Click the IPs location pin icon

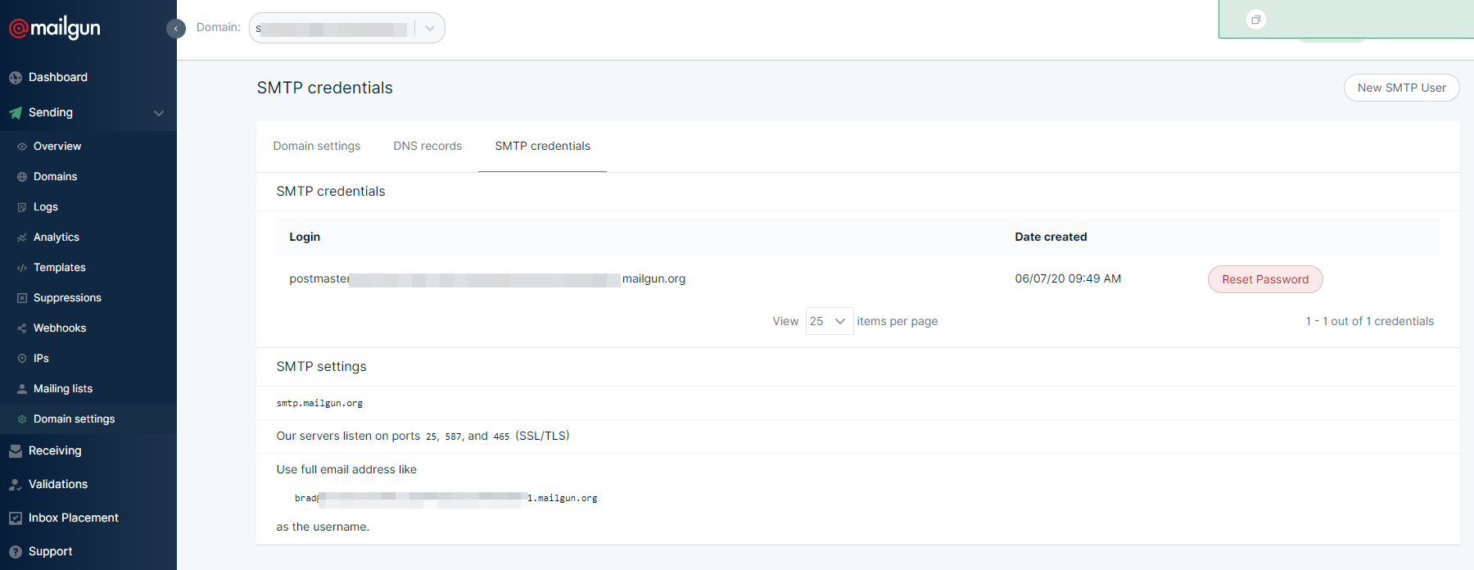pos(22,359)
